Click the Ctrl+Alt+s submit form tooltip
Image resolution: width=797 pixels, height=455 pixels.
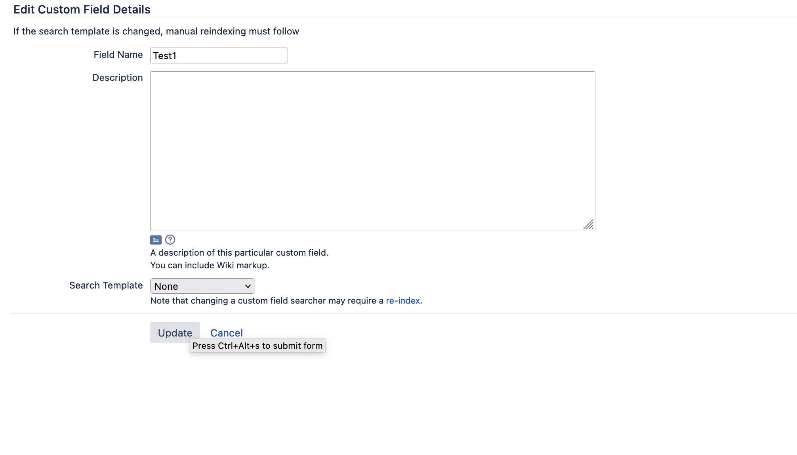coord(257,346)
